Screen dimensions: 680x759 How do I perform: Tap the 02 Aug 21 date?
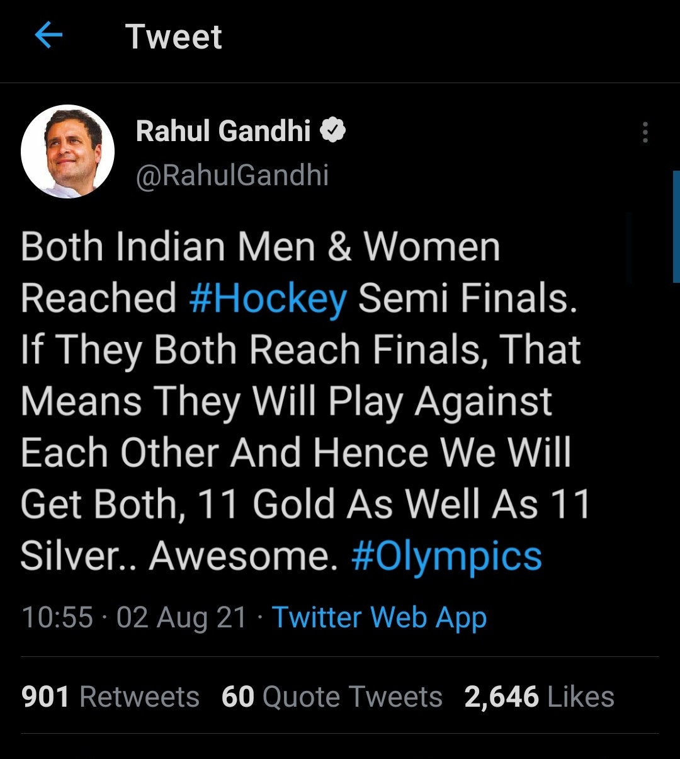pyautogui.click(x=181, y=617)
